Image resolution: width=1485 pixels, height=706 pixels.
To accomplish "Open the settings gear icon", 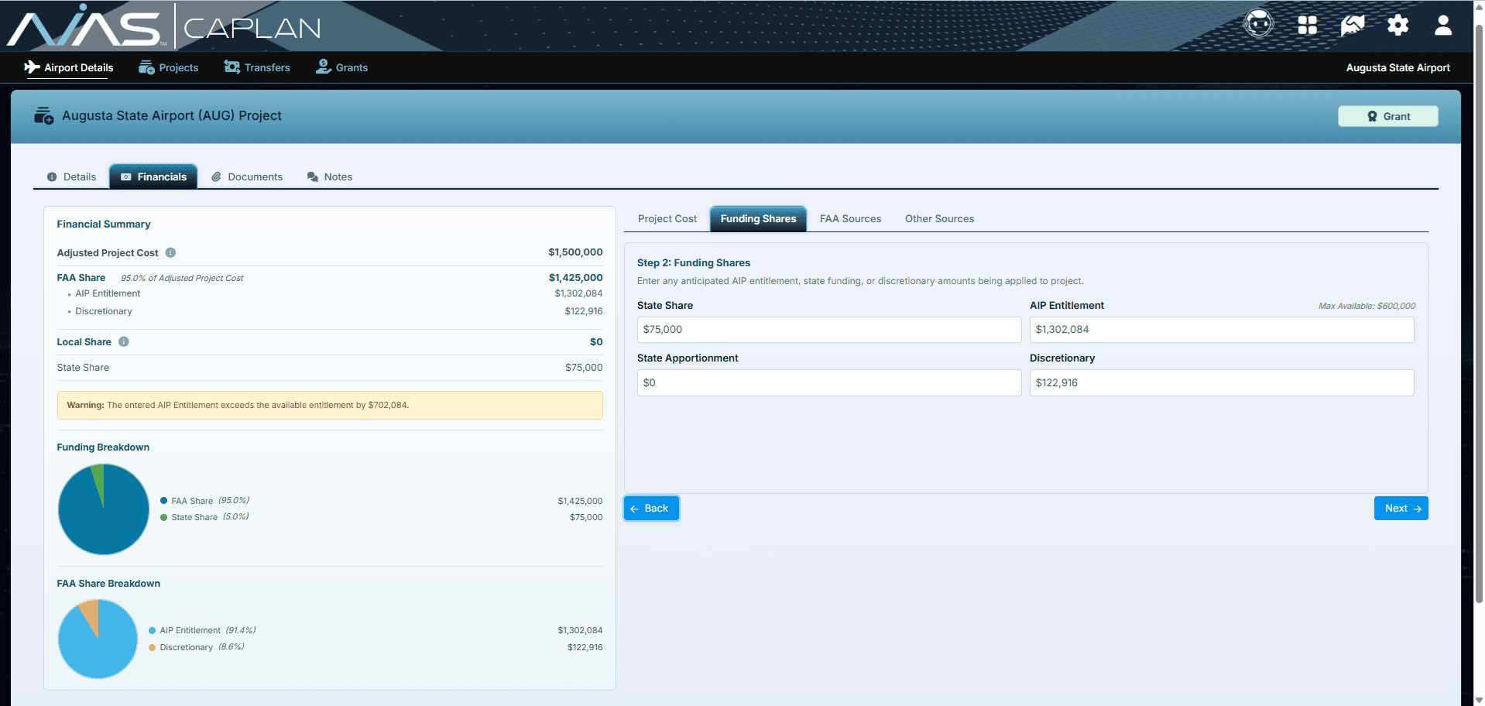I will click(1398, 24).
